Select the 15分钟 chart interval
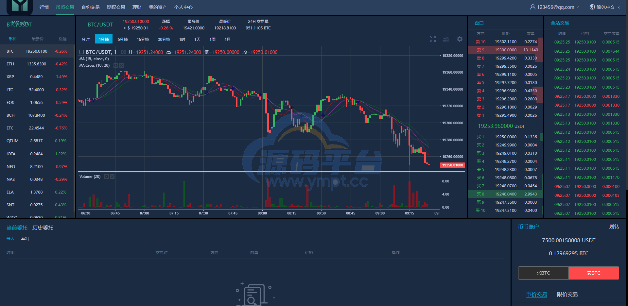Viewport: 628px width, 306px height. click(x=143, y=39)
